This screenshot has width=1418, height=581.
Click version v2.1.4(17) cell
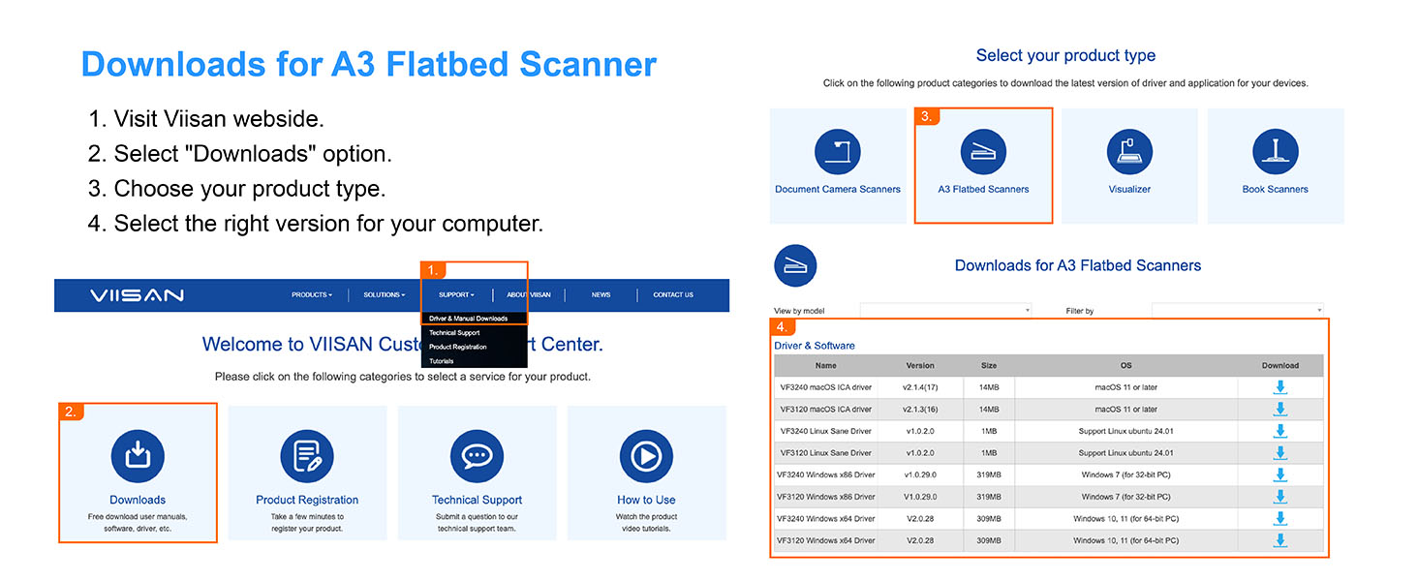tap(920, 387)
